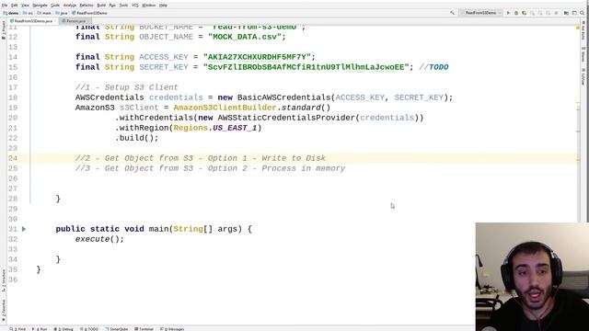589x331 pixels.
Task: Open the Run menu
Action: pos(112,6)
